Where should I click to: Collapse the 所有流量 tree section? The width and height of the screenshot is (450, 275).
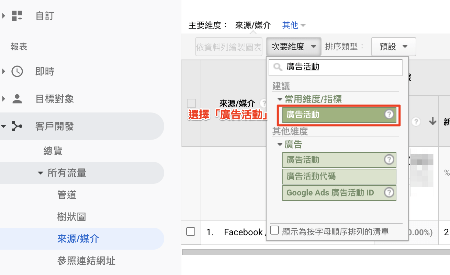tap(41, 173)
